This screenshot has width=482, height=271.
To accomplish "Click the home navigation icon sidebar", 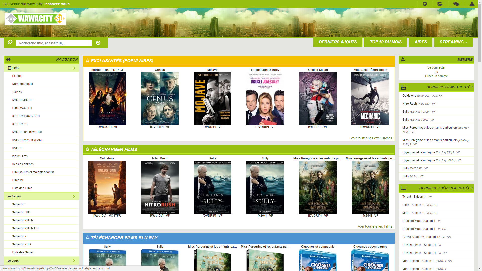I will pos(8,59).
